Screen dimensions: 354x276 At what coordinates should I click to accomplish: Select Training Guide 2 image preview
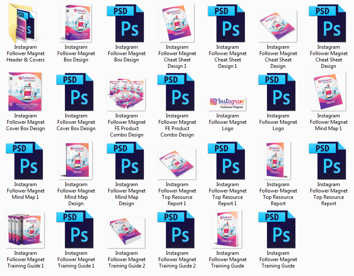(x=126, y=233)
